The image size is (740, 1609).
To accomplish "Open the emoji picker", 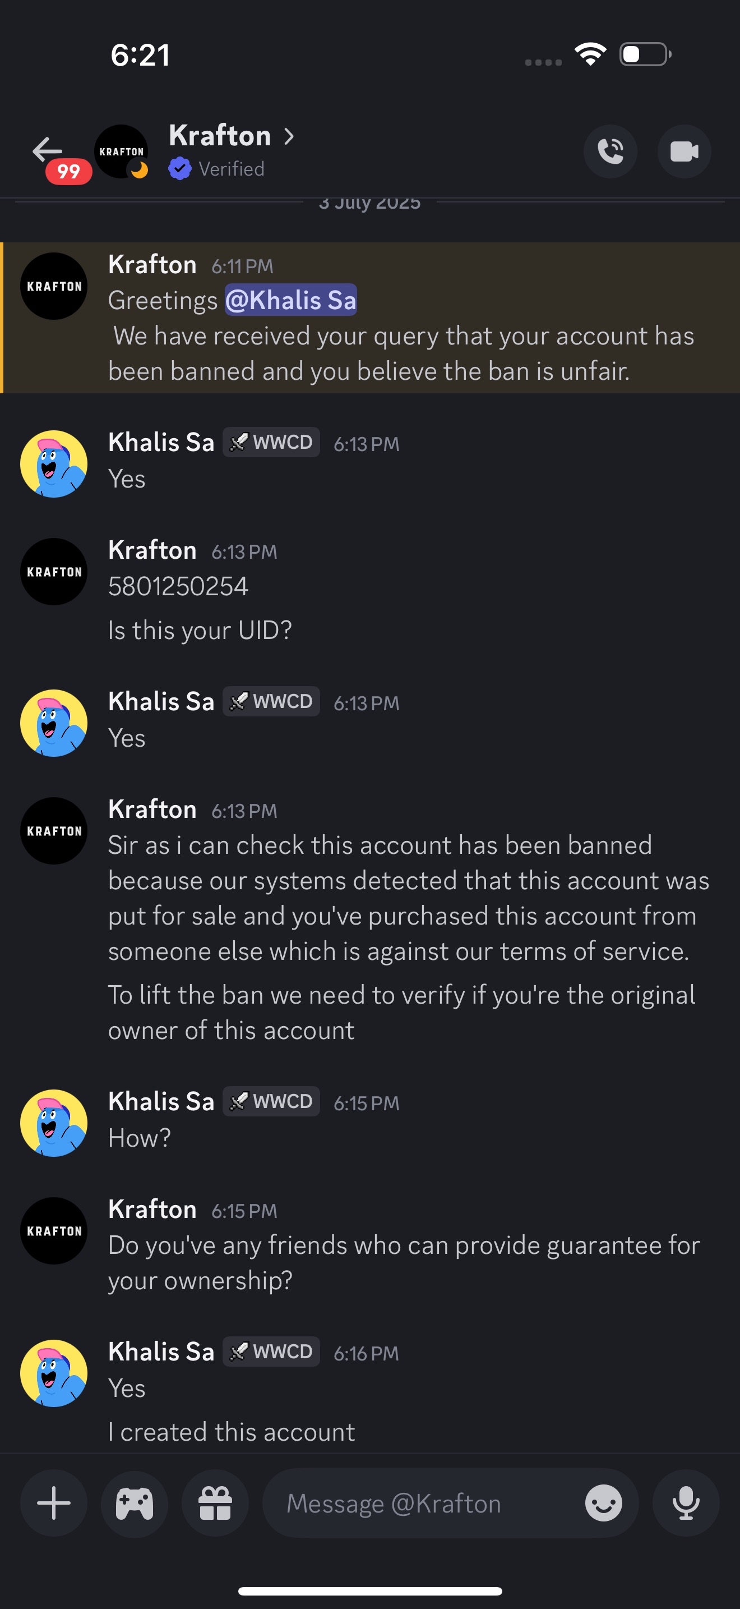I will point(603,1503).
